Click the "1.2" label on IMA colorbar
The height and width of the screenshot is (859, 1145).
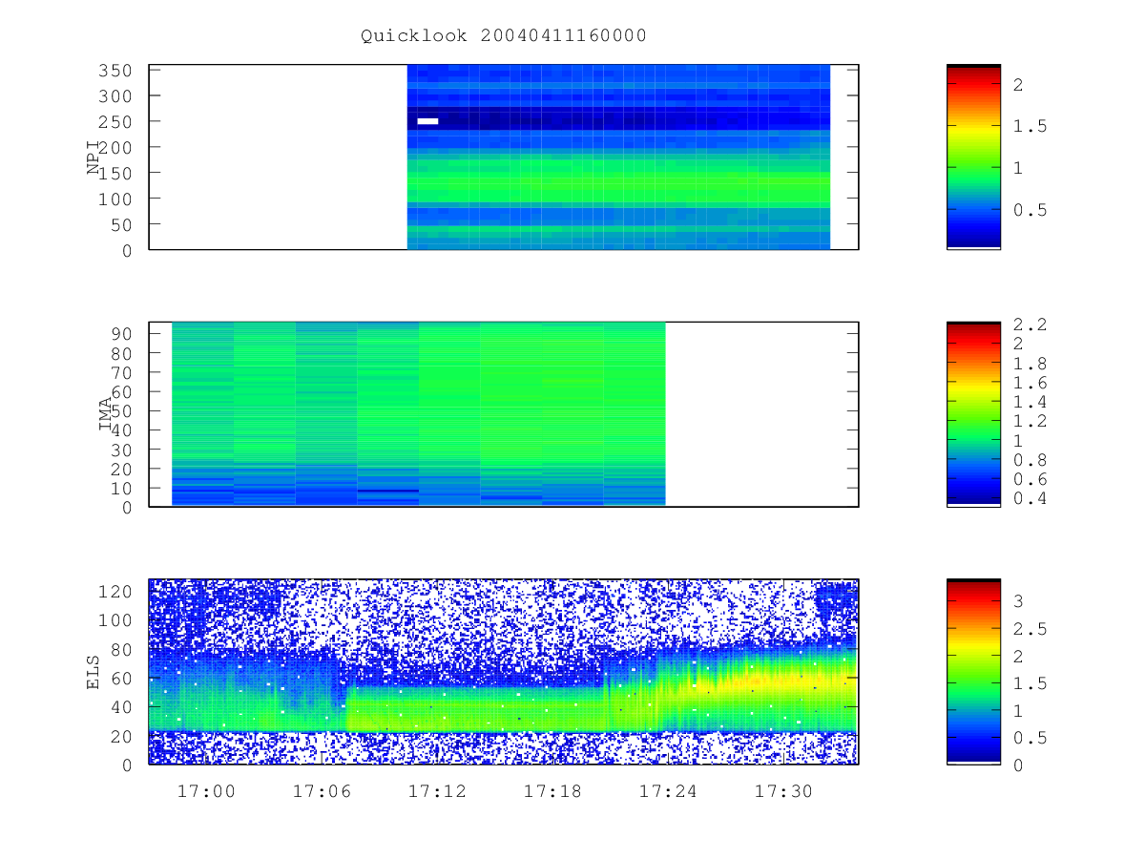click(x=1030, y=422)
